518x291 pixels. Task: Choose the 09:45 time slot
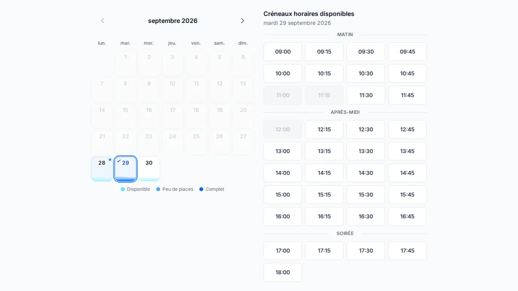click(x=407, y=52)
